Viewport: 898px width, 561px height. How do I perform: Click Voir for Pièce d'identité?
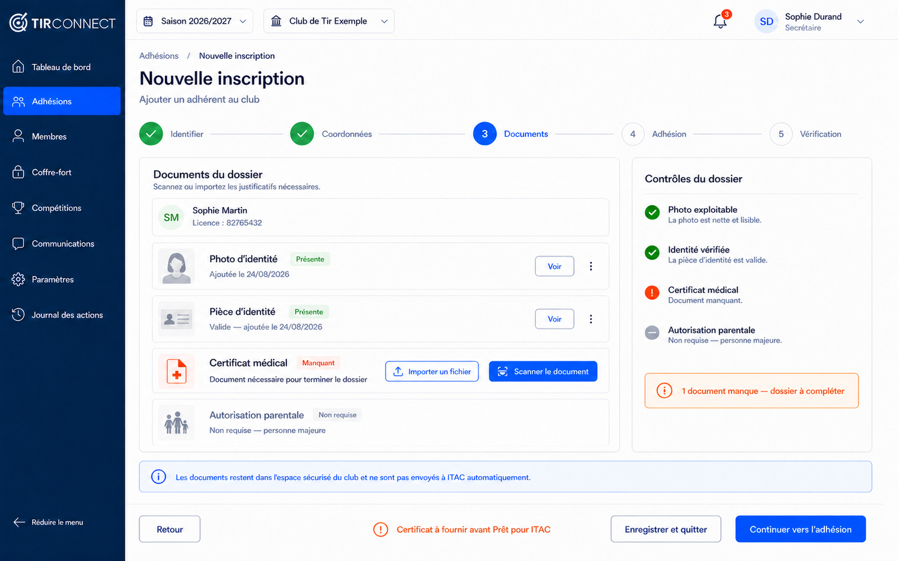pyautogui.click(x=554, y=319)
